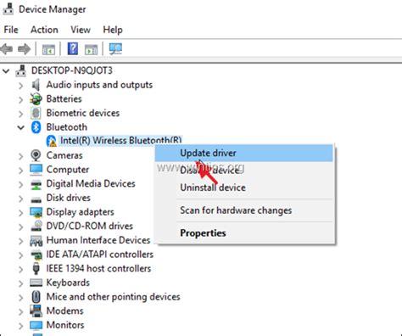Open Properties from the context menu
402x336 pixels.
[244, 233]
